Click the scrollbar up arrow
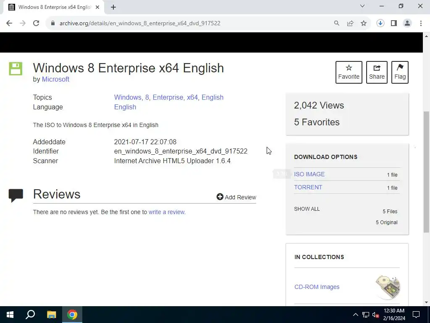 [x=427, y=36]
